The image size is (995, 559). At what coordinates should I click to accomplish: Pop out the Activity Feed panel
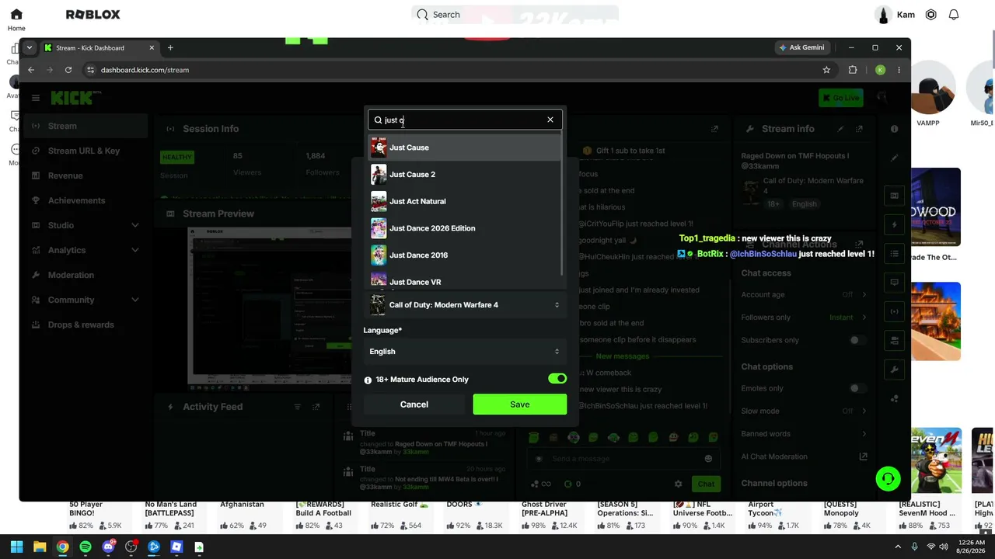click(316, 407)
